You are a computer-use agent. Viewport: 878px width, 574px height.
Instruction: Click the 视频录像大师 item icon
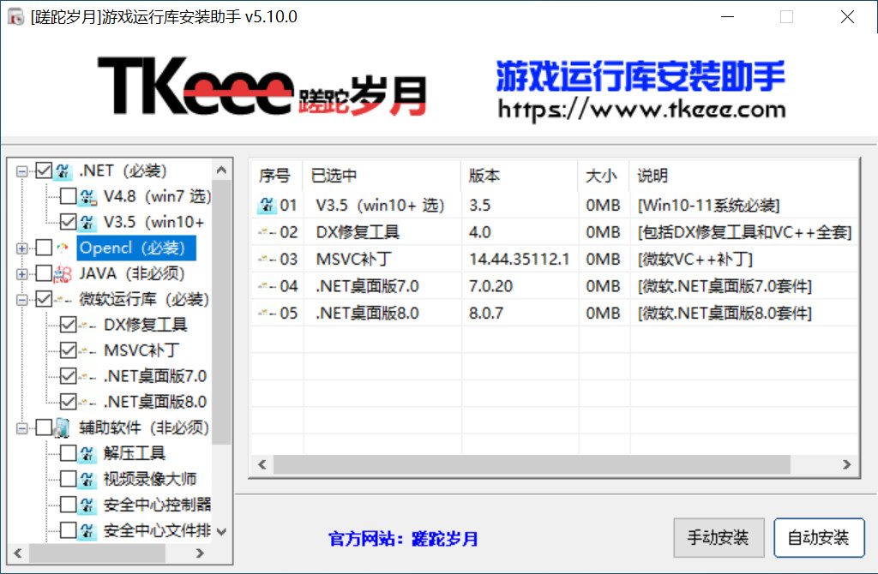click(88, 479)
